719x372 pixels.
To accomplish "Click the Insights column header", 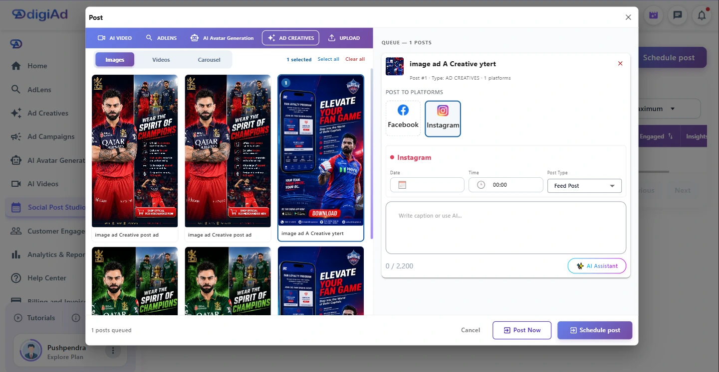I will 696,136.
